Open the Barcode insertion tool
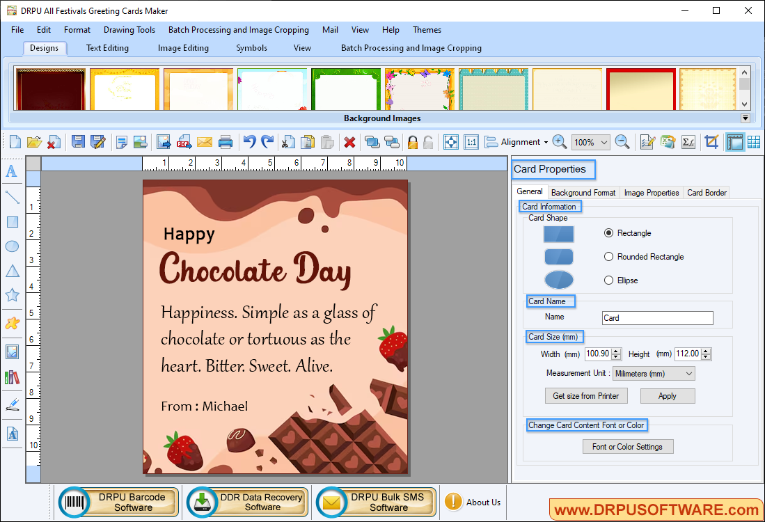 (11, 376)
